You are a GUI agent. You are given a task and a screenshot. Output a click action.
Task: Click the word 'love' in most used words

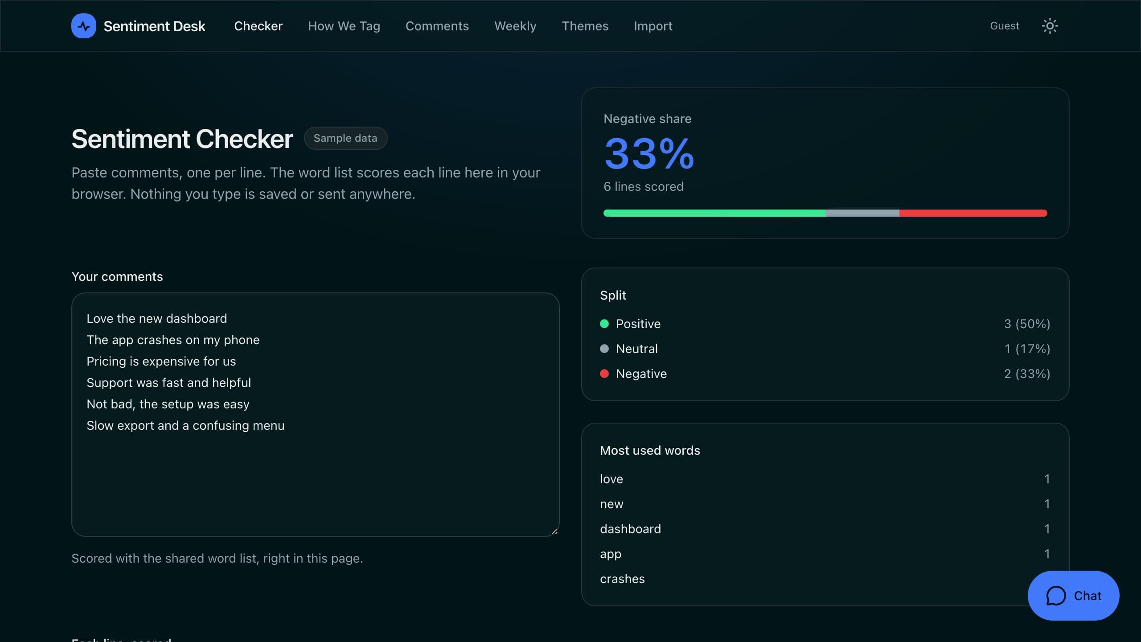[612, 479]
